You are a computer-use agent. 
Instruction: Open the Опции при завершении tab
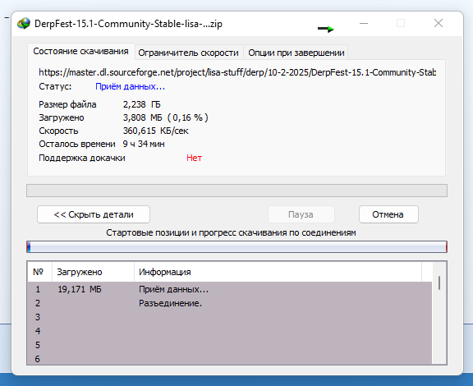pyautogui.click(x=296, y=53)
